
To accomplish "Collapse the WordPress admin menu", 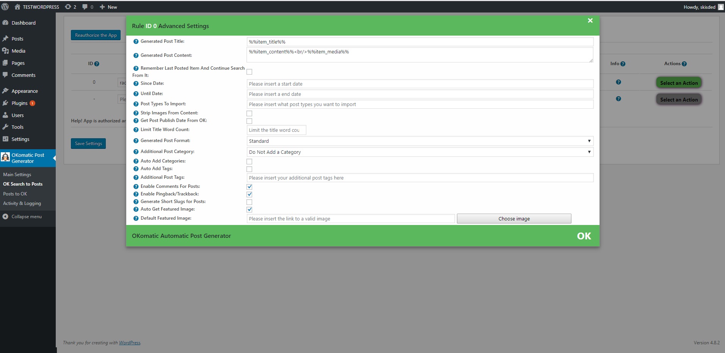I will (22, 217).
